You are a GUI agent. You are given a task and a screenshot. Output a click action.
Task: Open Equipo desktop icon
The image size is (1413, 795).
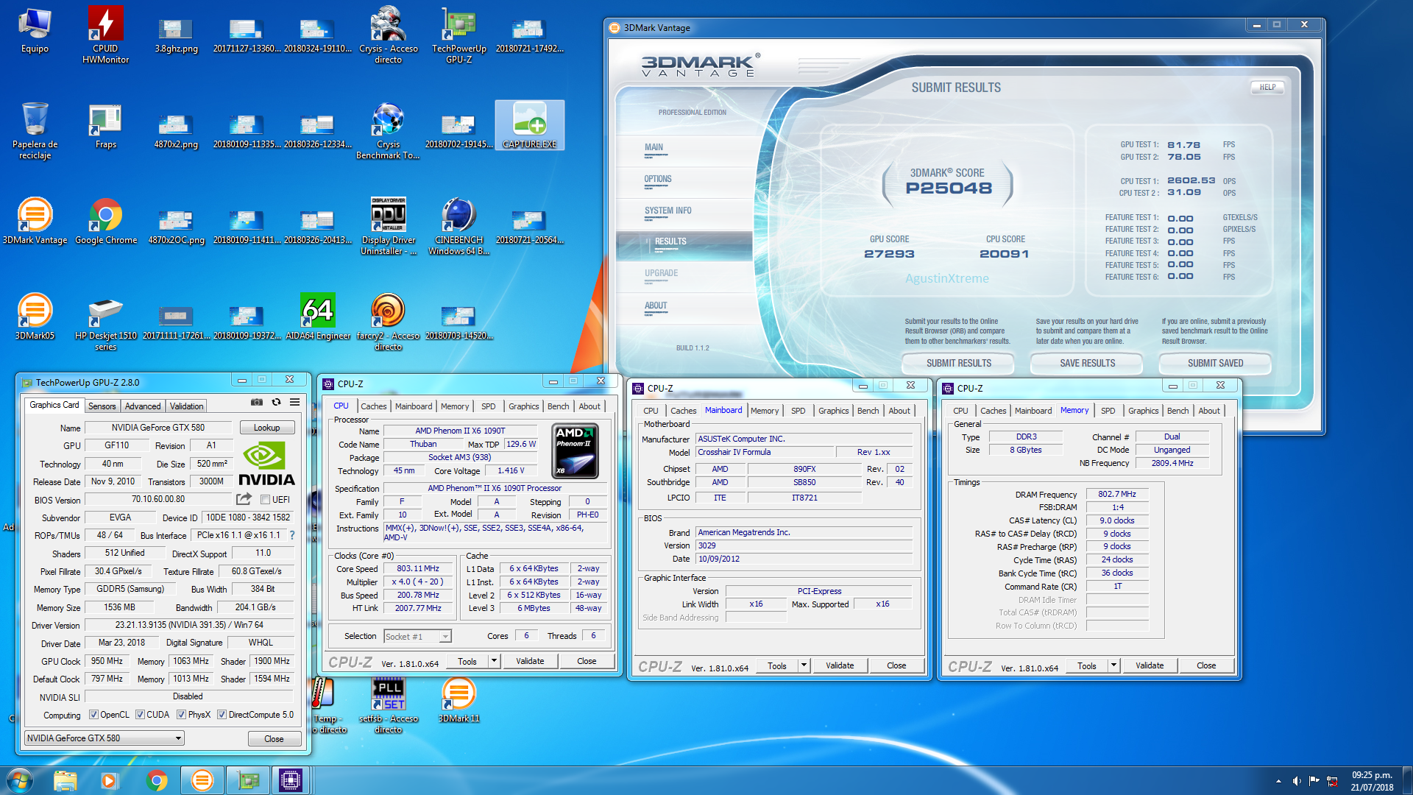35,29
